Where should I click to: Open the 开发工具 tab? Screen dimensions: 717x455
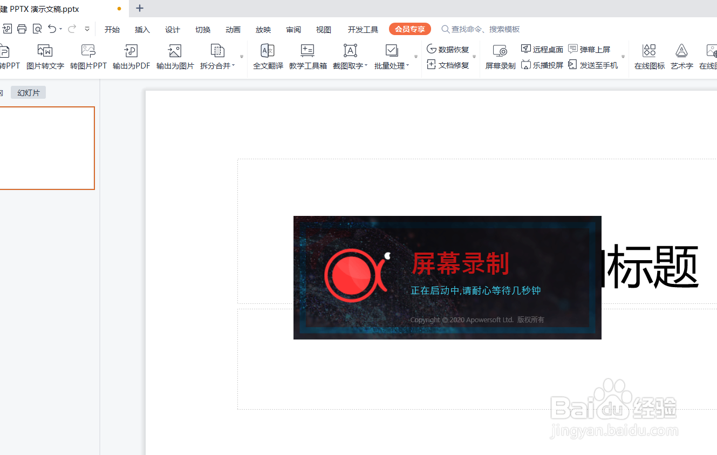[x=363, y=30]
